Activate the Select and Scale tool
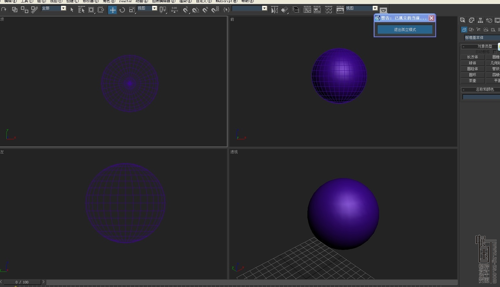The width and height of the screenshot is (500, 287). point(132,10)
